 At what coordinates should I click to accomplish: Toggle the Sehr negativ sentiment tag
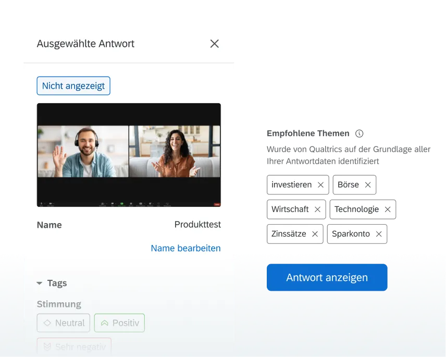tap(74, 347)
